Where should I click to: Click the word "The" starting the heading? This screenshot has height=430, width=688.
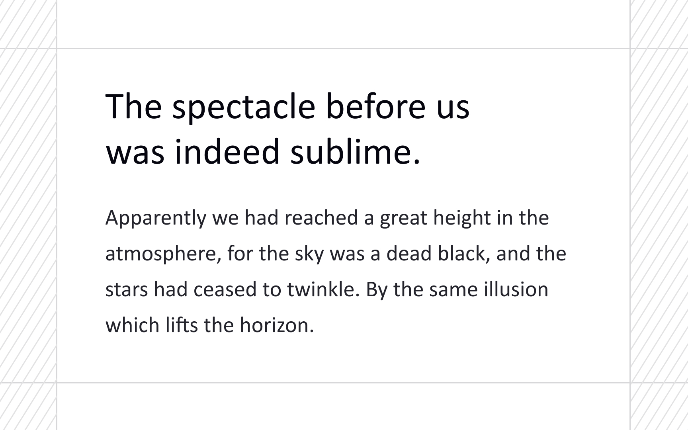pyautogui.click(x=133, y=107)
